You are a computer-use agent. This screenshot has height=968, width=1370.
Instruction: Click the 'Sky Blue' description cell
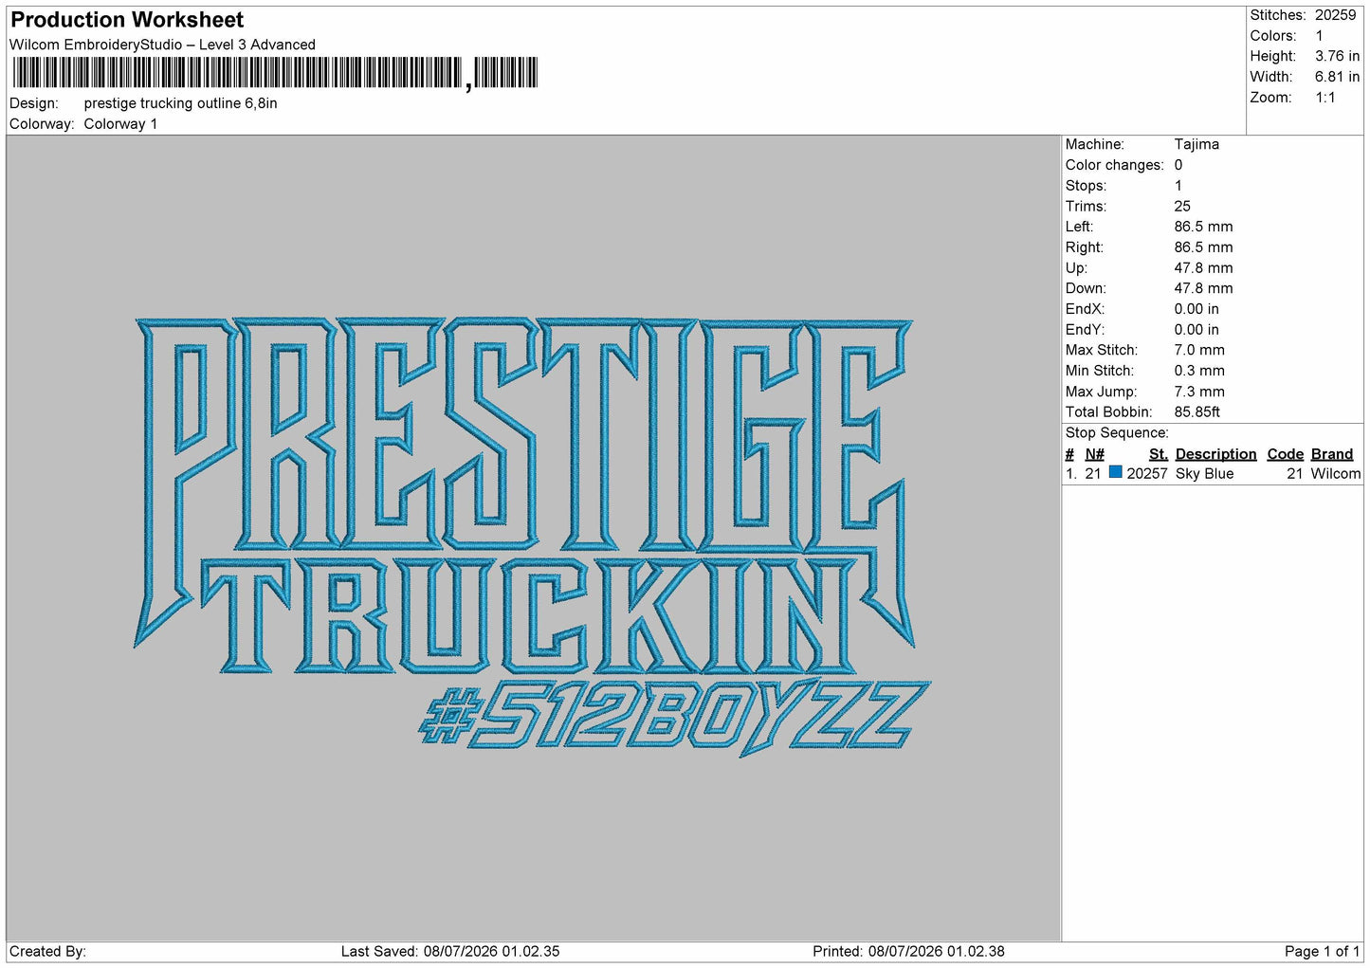pyautogui.click(x=1204, y=474)
